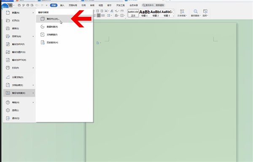Click the 文档修复 document repair icon
Image resolution: width=253 pixels, height=162 pixels.
click(x=42, y=35)
